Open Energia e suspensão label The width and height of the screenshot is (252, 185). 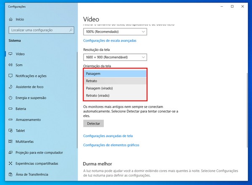(x=31, y=98)
